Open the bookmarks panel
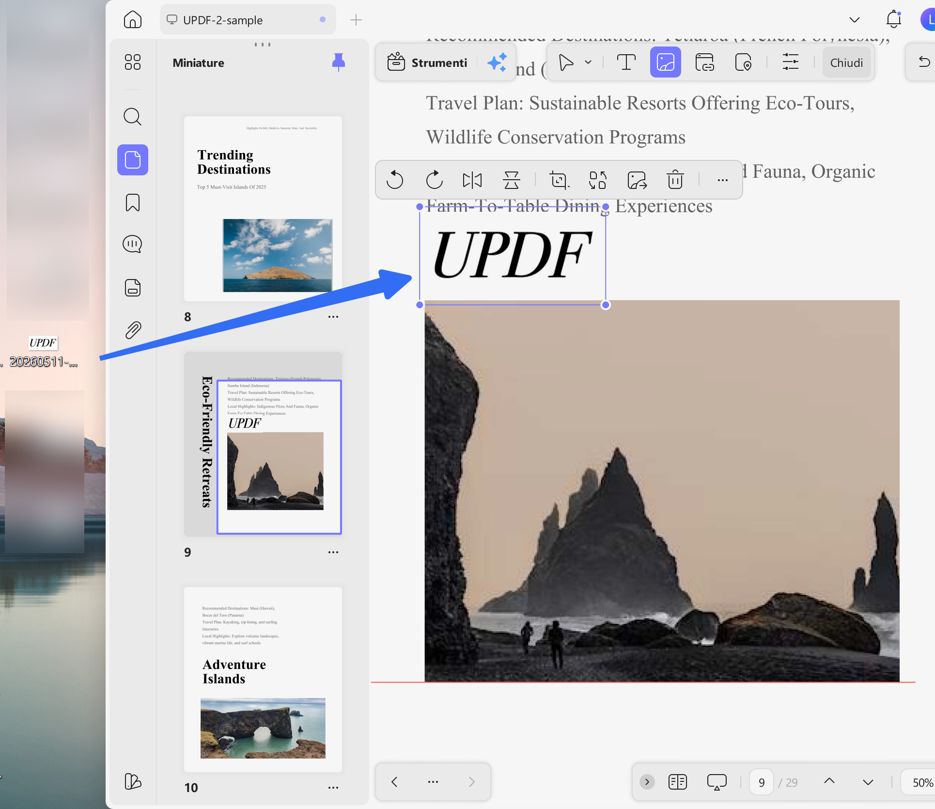Image resolution: width=935 pixels, height=809 pixels. tap(132, 202)
